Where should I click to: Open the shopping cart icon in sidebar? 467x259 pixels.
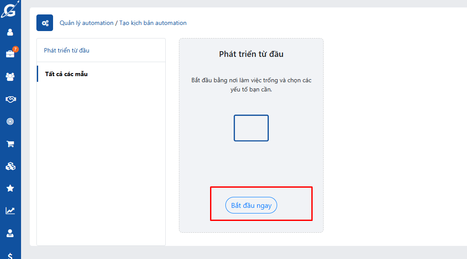[x=10, y=144]
